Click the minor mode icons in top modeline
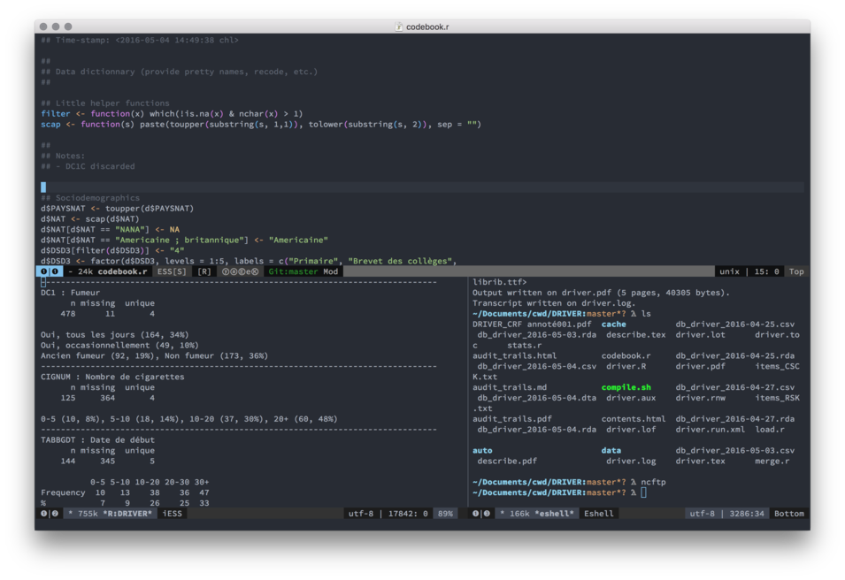This screenshot has height=580, width=845. tap(241, 272)
